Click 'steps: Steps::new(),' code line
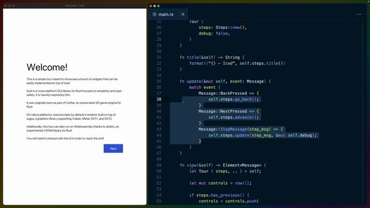 coord(223,27)
